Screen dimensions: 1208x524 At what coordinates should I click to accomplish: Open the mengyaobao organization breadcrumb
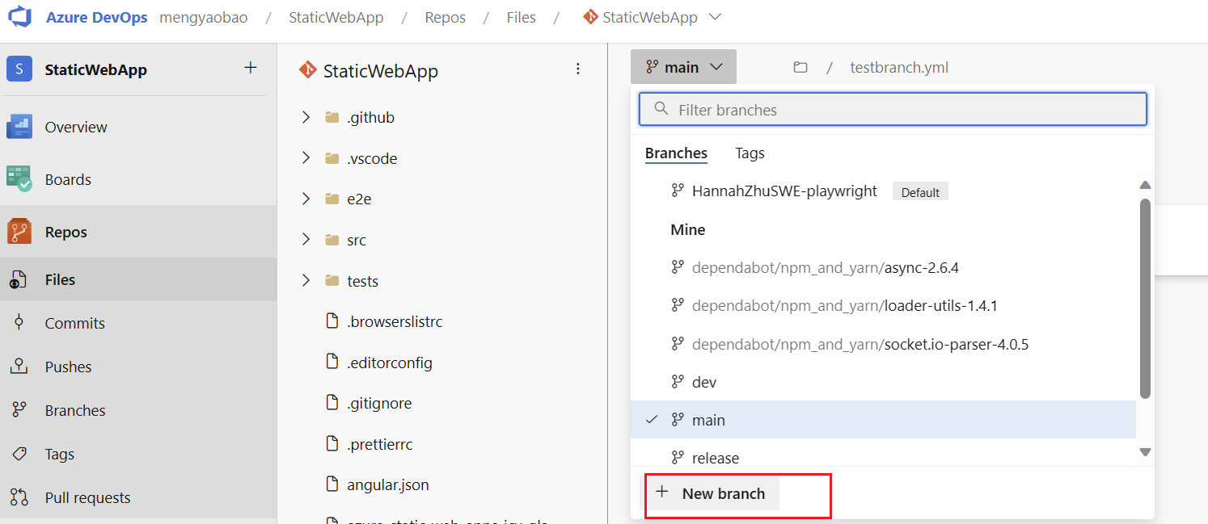pos(204,17)
